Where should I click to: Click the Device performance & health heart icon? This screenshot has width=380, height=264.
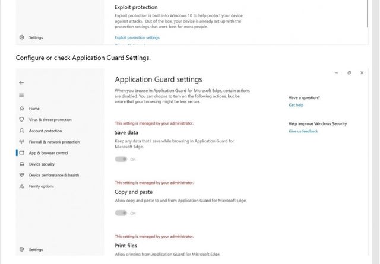[x=21, y=175]
